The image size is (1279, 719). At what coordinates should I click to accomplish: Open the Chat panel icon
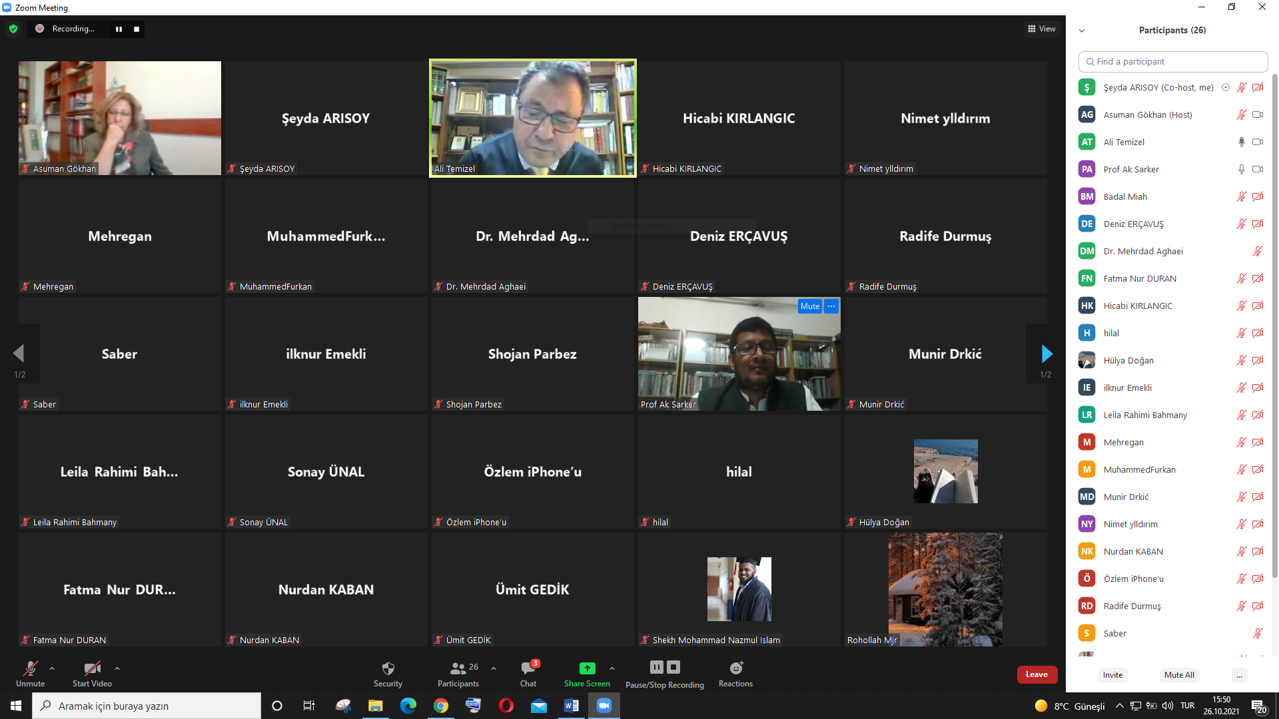(x=528, y=668)
